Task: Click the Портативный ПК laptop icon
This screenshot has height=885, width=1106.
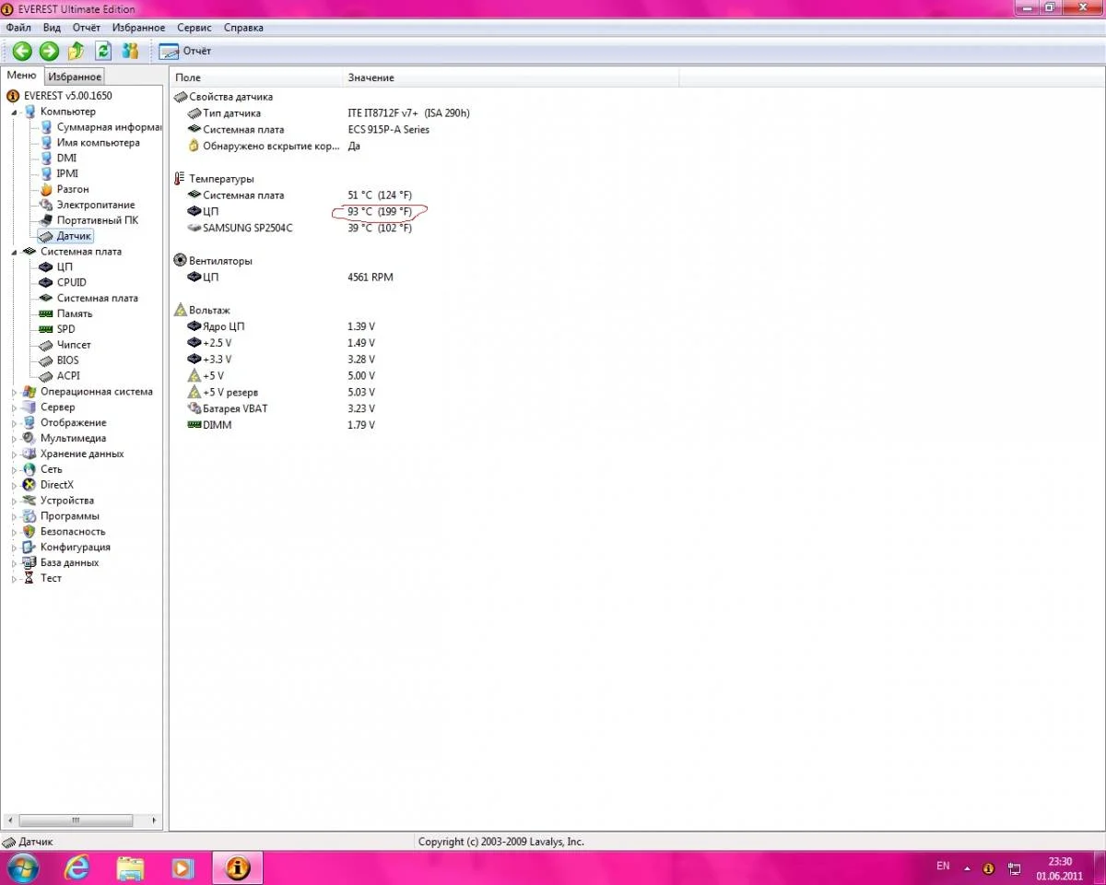Action: pyautogui.click(x=47, y=220)
